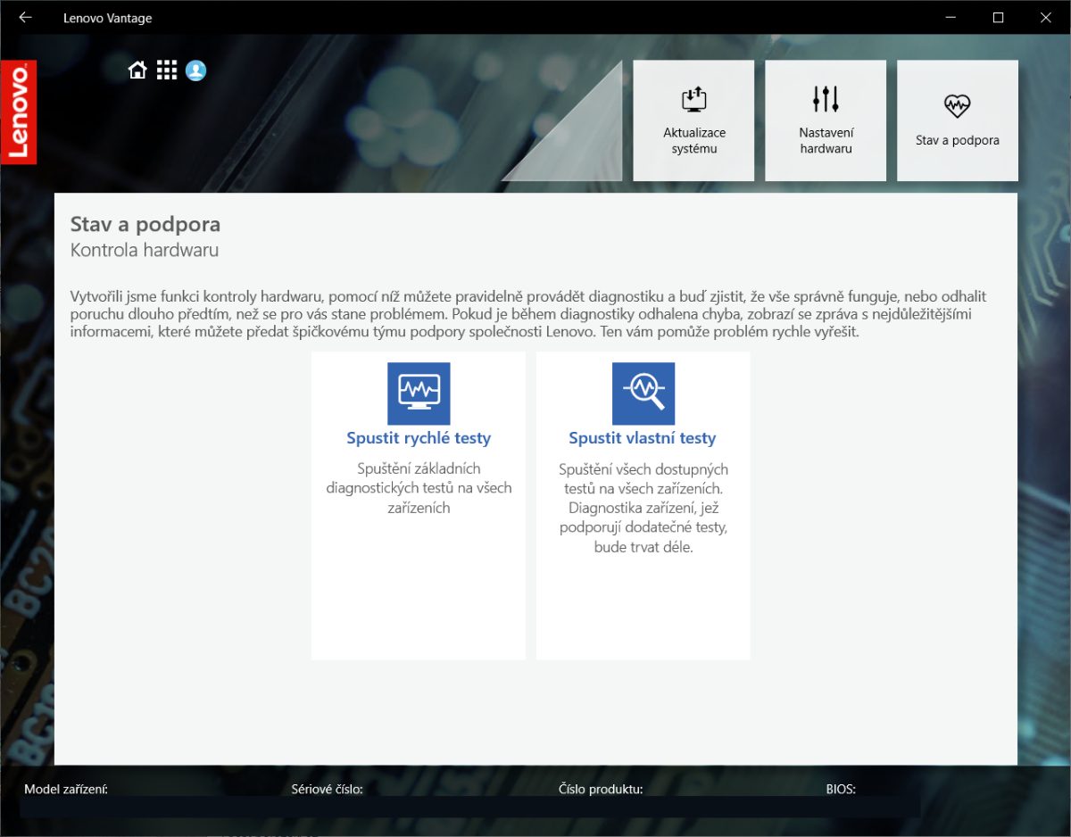Go to the Home icon
Viewport: 1071px width, 837px height.
coord(137,70)
